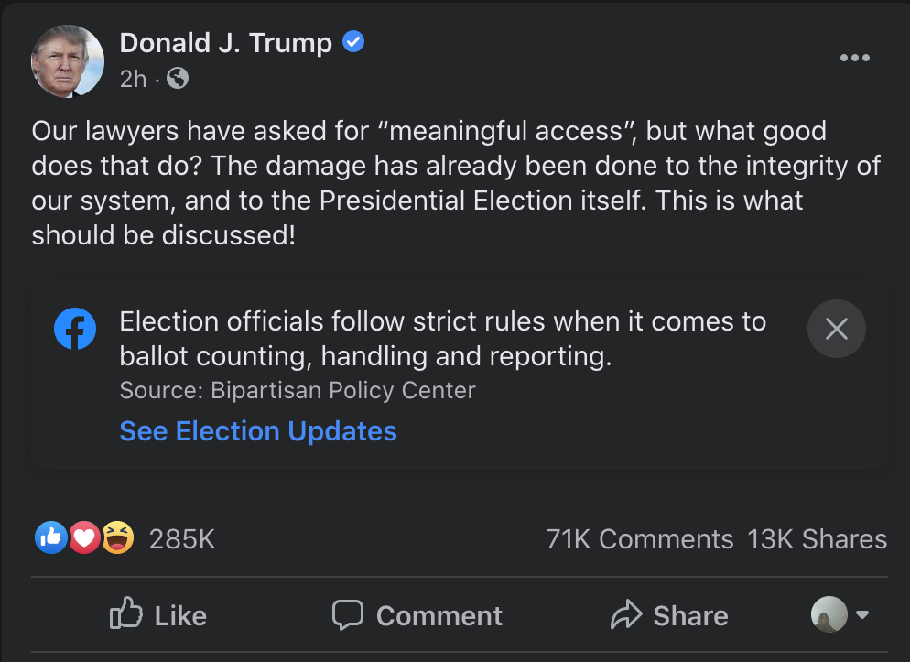The height and width of the screenshot is (662, 910).
Task: Expand the profile switcher dropdown arrow
Action: coord(862,615)
